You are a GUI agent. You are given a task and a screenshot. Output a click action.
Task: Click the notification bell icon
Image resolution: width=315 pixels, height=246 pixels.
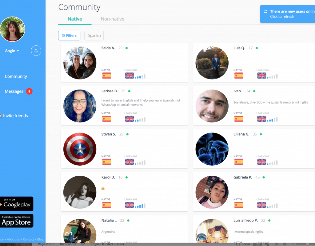pos(36,51)
